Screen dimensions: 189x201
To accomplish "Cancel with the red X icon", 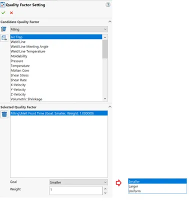I will [x=11, y=13].
